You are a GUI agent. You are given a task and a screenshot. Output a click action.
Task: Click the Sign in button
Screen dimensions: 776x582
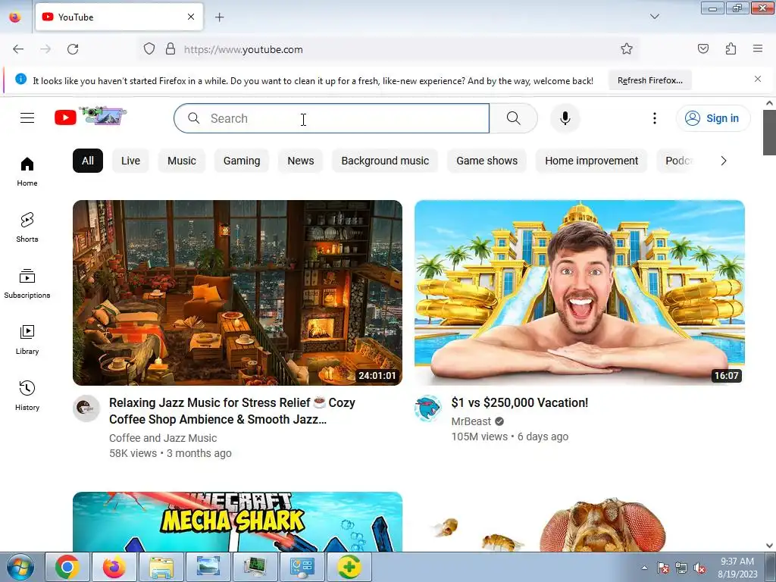click(x=713, y=118)
